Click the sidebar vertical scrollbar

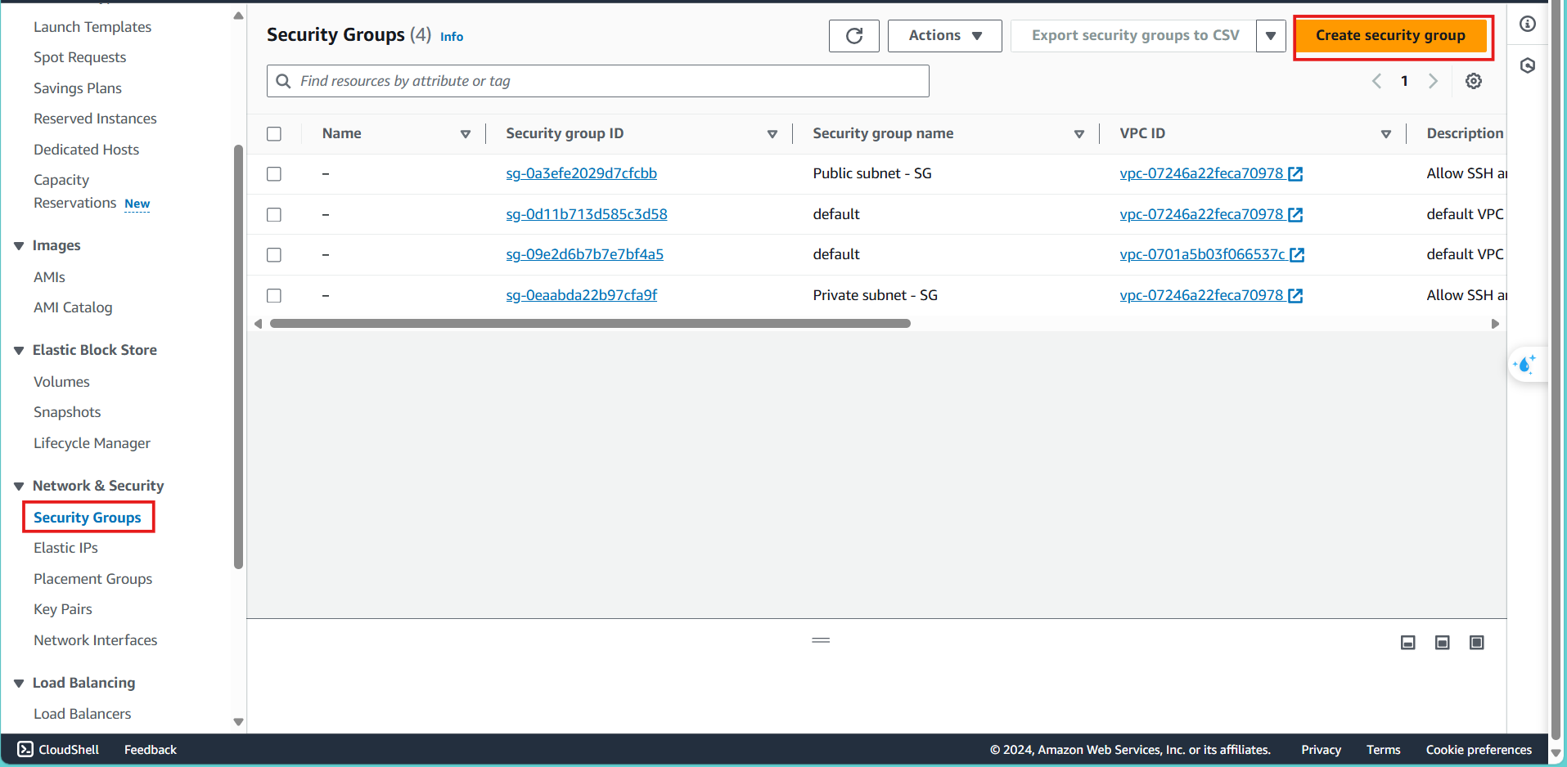(x=238, y=356)
